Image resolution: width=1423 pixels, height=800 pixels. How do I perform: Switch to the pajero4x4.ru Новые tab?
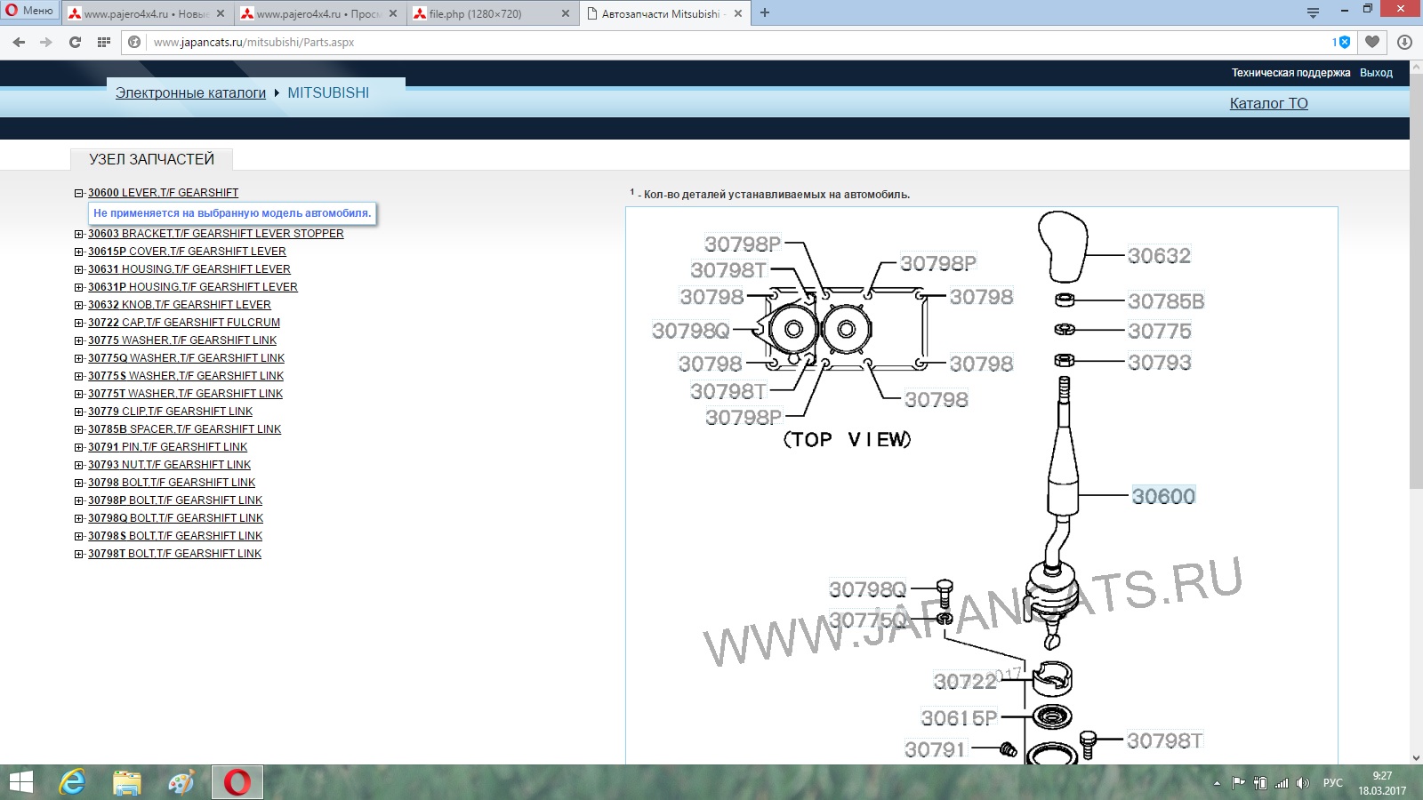point(149,13)
